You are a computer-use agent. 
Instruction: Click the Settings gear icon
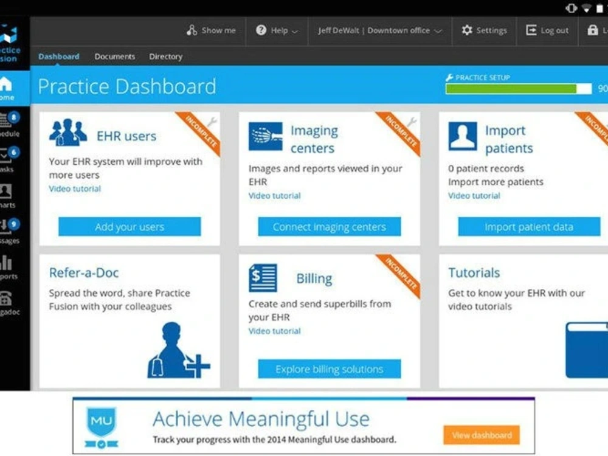467,30
